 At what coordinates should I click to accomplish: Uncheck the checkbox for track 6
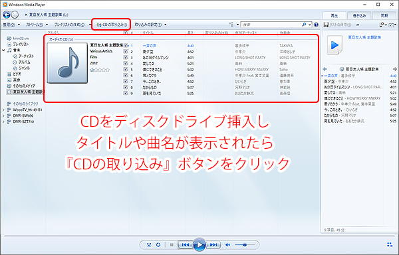126,75
